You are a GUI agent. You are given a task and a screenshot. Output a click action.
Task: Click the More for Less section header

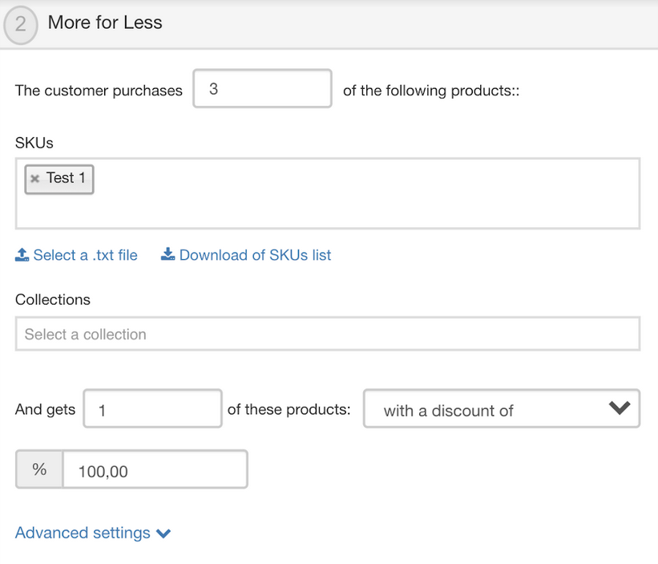[105, 22]
